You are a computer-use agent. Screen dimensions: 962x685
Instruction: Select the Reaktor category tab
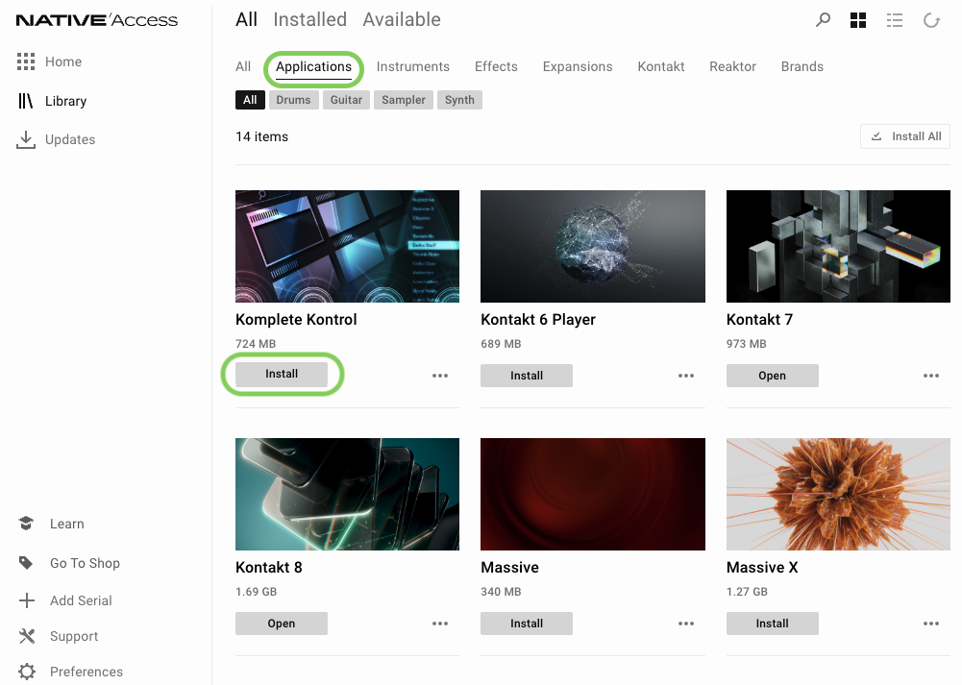click(732, 66)
